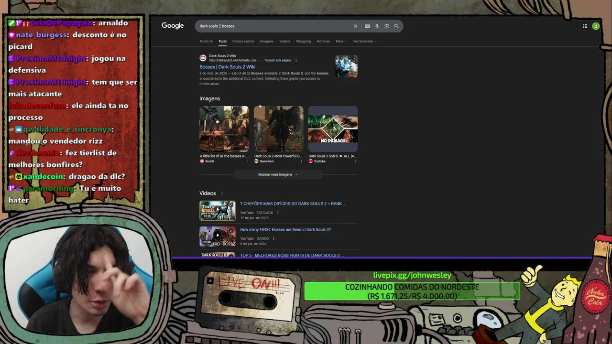The image size is (612, 344).
Task: Open three-dot menu on the GameRant image card
Action: tap(301, 161)
